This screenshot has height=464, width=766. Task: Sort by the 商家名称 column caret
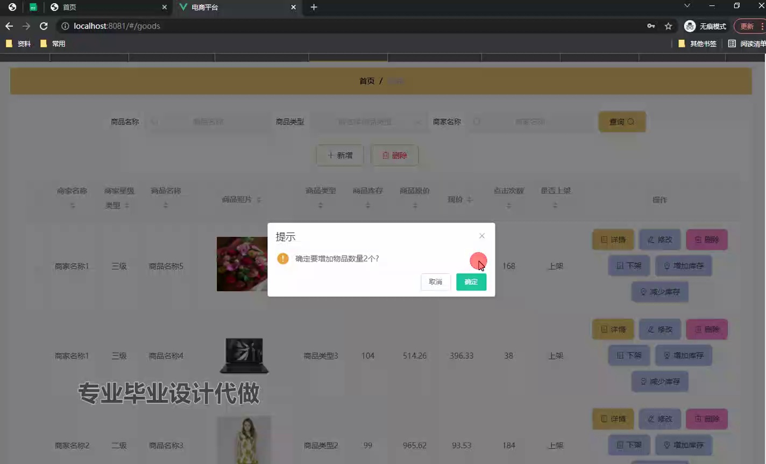[72, 205]
